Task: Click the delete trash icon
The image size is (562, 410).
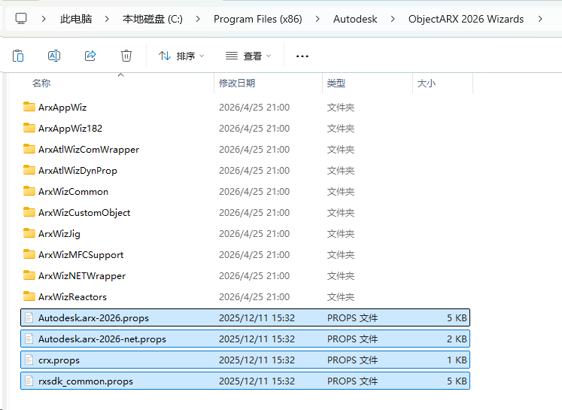Action: point(126,56)
